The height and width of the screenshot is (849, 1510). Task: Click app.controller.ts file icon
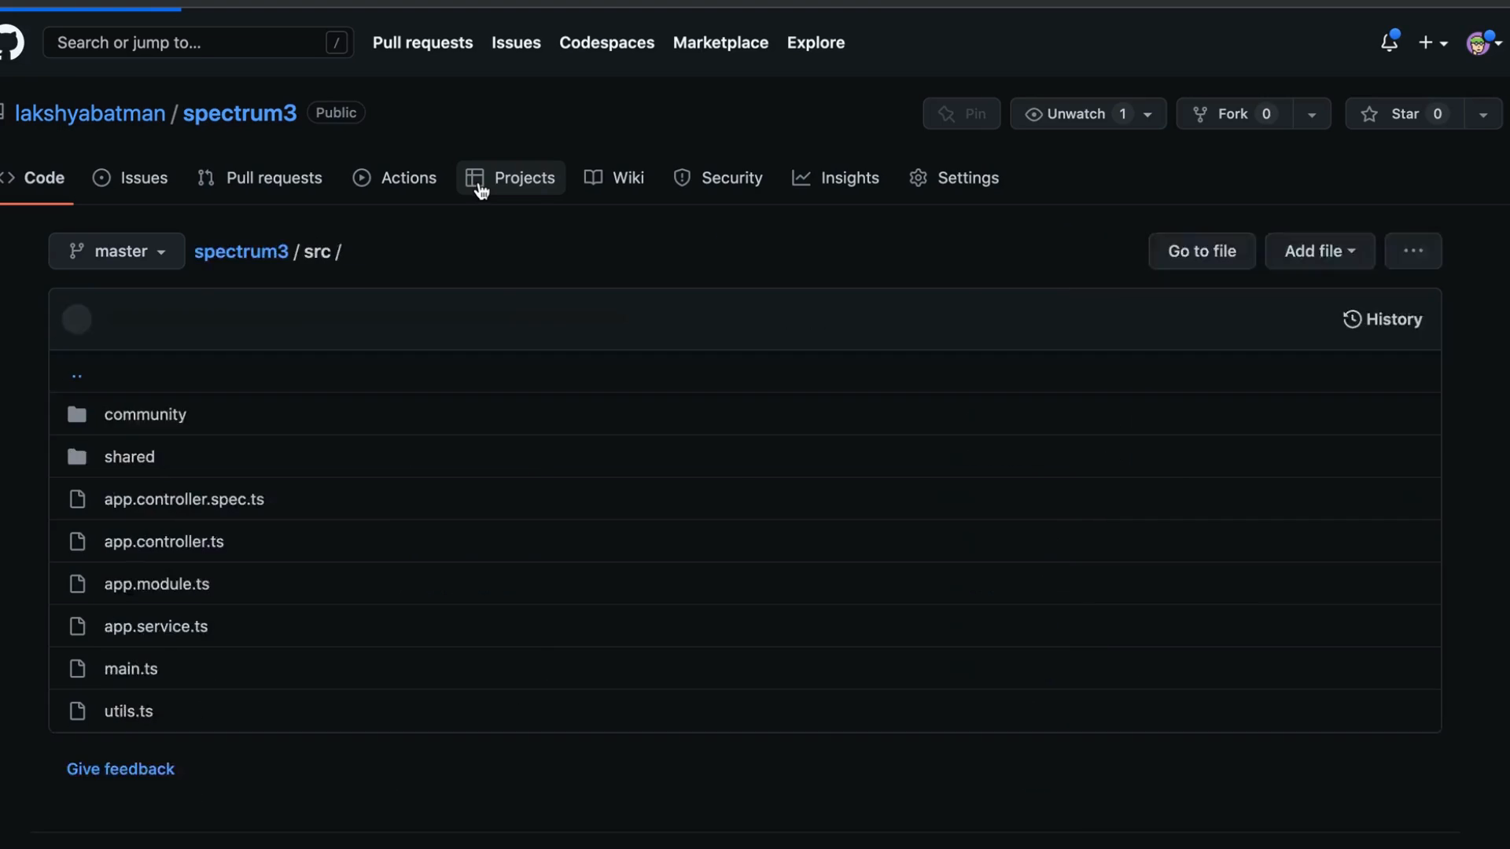click(77, 542)
